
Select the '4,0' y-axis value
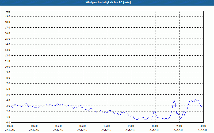(8, 100)
